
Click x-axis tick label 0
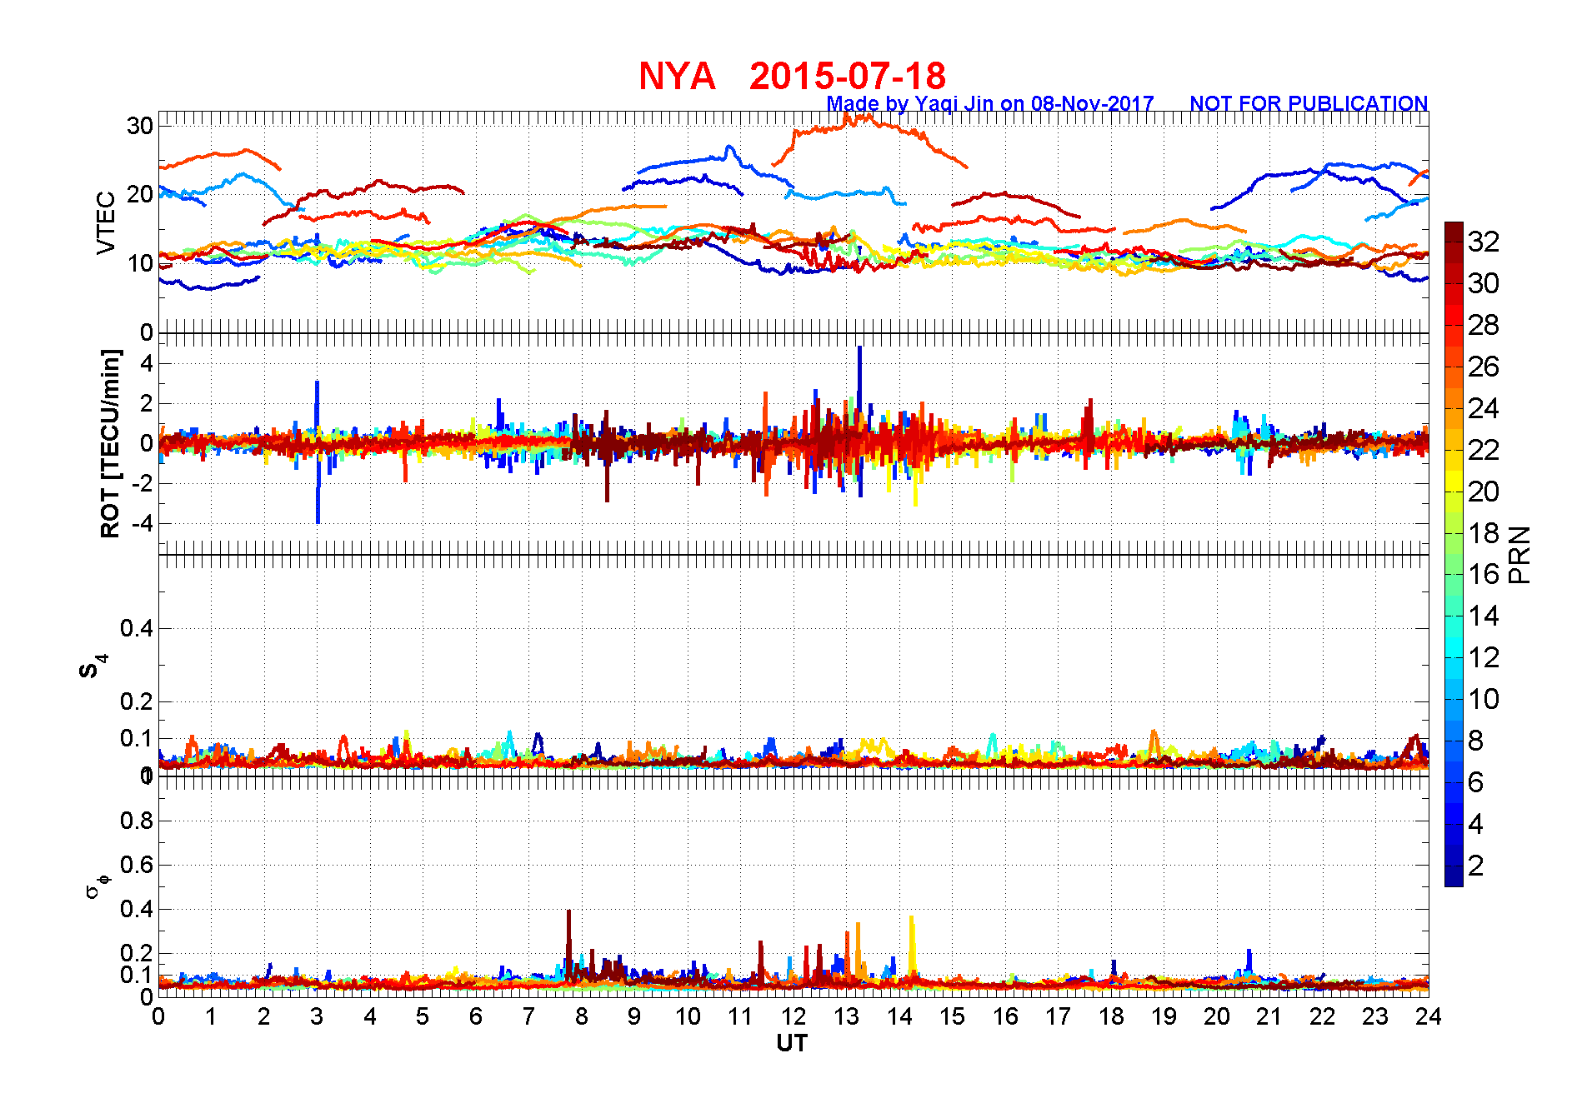point(158,1016)
